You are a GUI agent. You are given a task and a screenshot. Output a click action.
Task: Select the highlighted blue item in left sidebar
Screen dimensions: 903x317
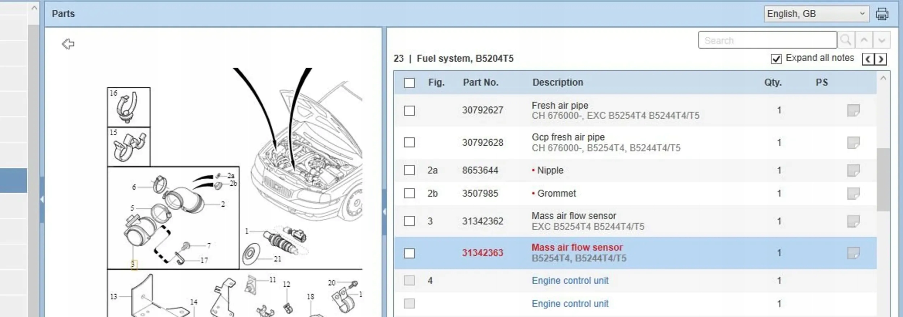[13, 180]
